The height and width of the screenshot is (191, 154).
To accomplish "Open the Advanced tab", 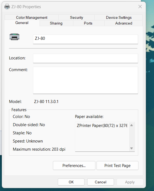I will click(x=124, y=23).
